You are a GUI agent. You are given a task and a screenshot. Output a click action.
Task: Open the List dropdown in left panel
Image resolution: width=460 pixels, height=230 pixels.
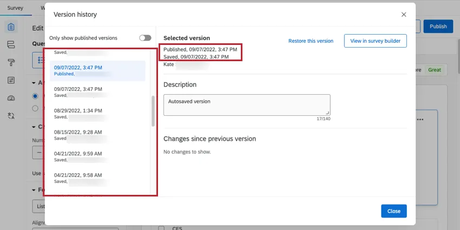(38, 207)
